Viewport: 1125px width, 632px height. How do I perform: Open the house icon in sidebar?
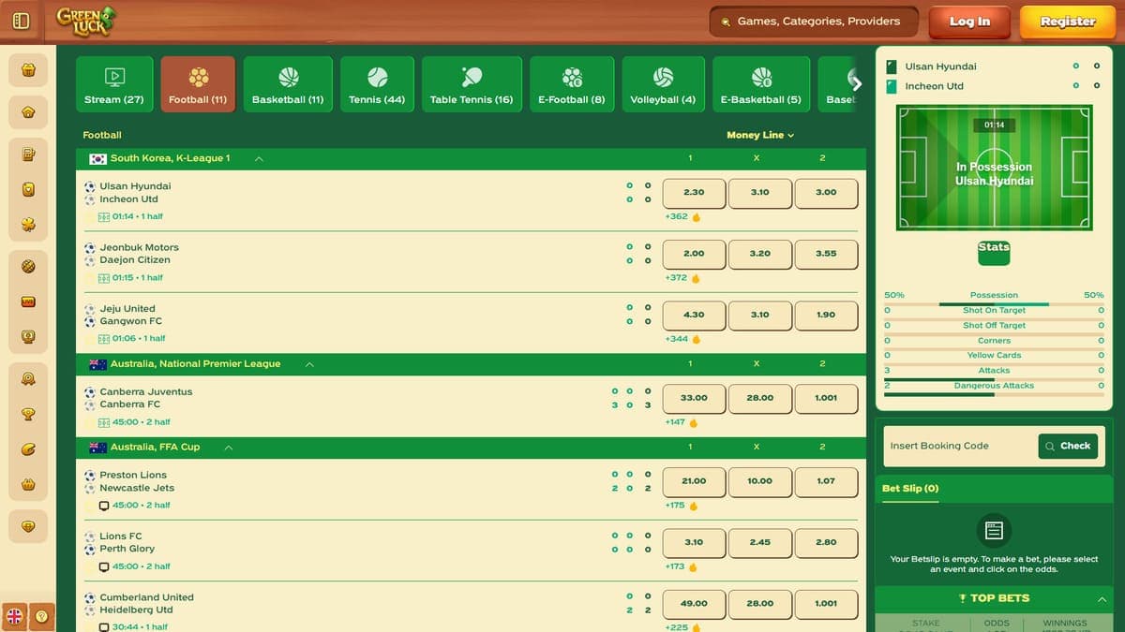click(x=28, y=112)
